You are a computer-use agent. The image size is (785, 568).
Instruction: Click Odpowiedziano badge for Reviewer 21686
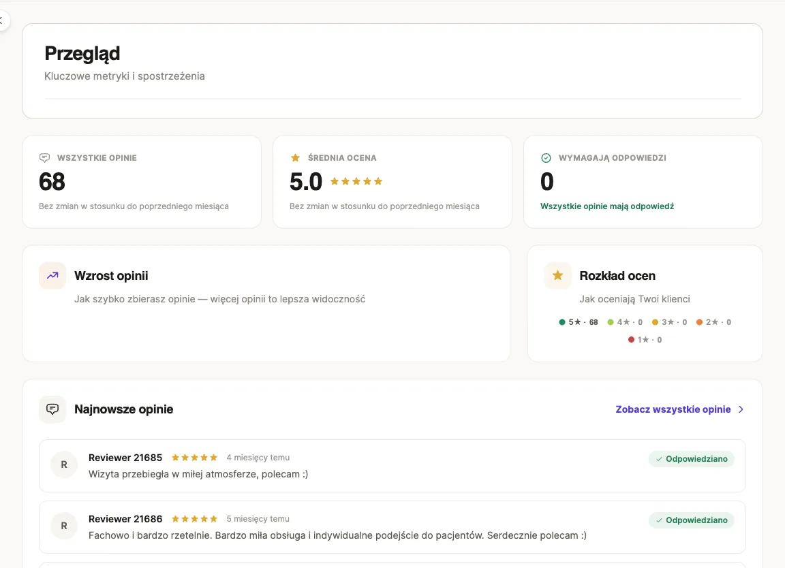click(x=692, y=520)
